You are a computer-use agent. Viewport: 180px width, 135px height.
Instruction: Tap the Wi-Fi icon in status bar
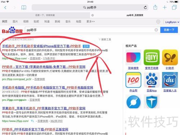click(8, 2)
